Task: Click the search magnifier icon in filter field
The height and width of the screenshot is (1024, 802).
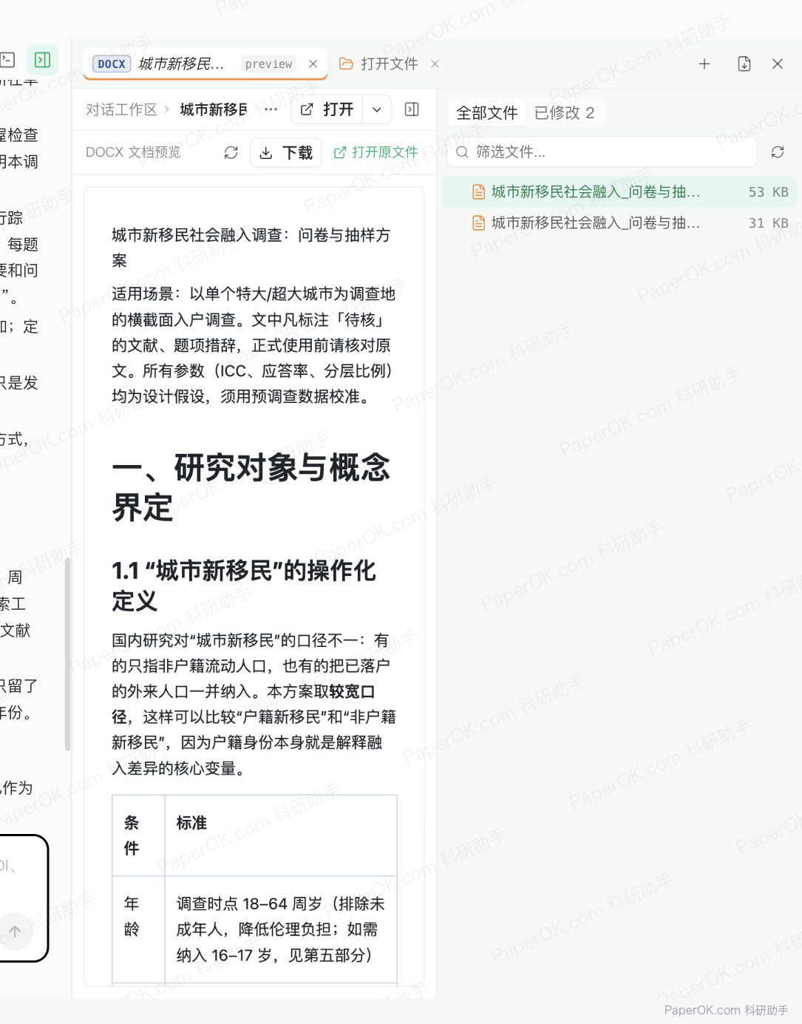Action: click(462, 152)
